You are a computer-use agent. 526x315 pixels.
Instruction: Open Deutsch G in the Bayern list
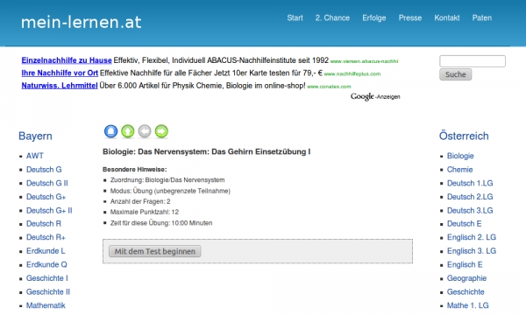click(x=44, y=170)
